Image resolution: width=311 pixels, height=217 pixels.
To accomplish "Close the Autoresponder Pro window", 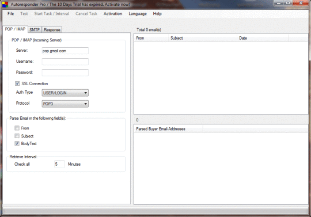I will click(x=301, y=3).
